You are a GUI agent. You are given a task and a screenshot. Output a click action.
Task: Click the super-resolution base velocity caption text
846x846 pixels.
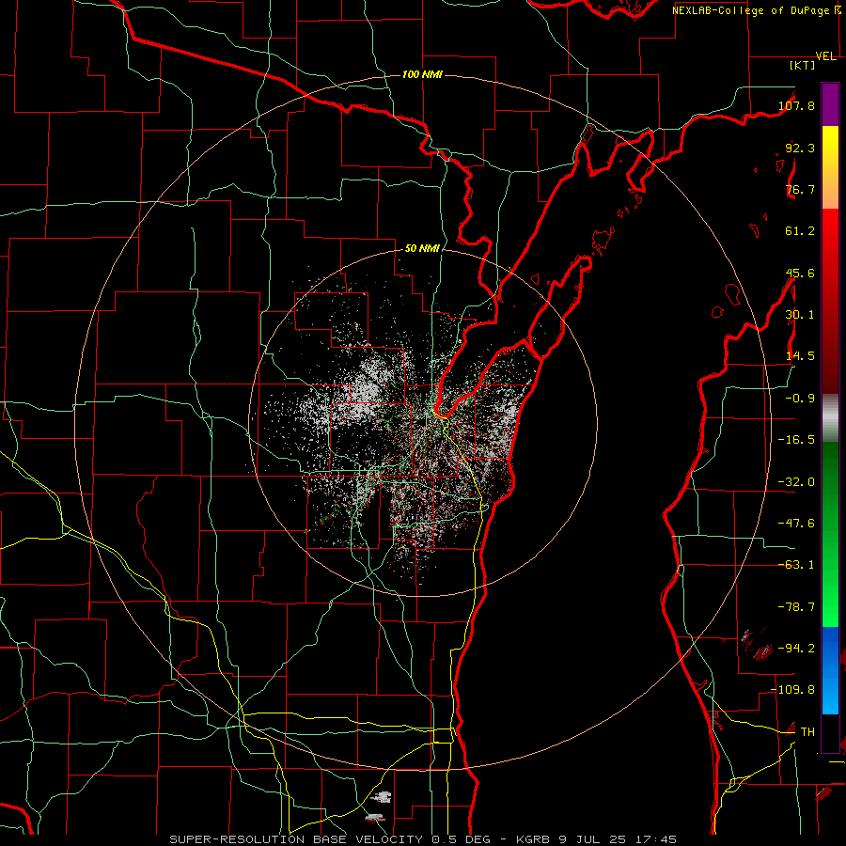[423, 839]
